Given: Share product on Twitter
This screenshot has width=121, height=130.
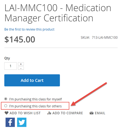Looking at the screenshot, I should tap(22, 122).
